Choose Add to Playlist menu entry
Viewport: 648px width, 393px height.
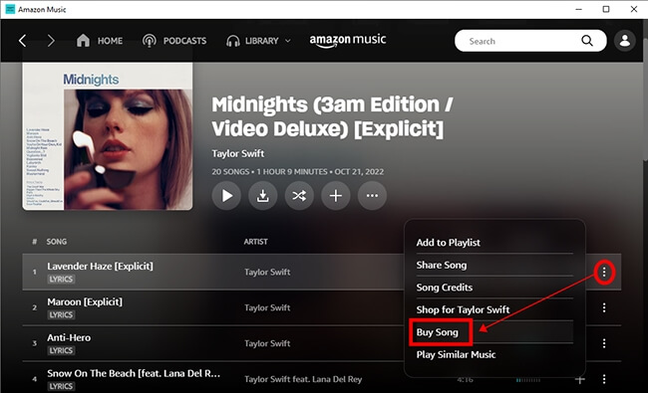click(448, 243)
